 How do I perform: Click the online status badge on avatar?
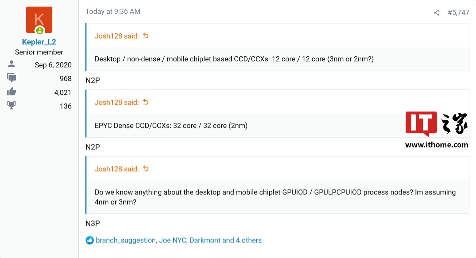40,31
